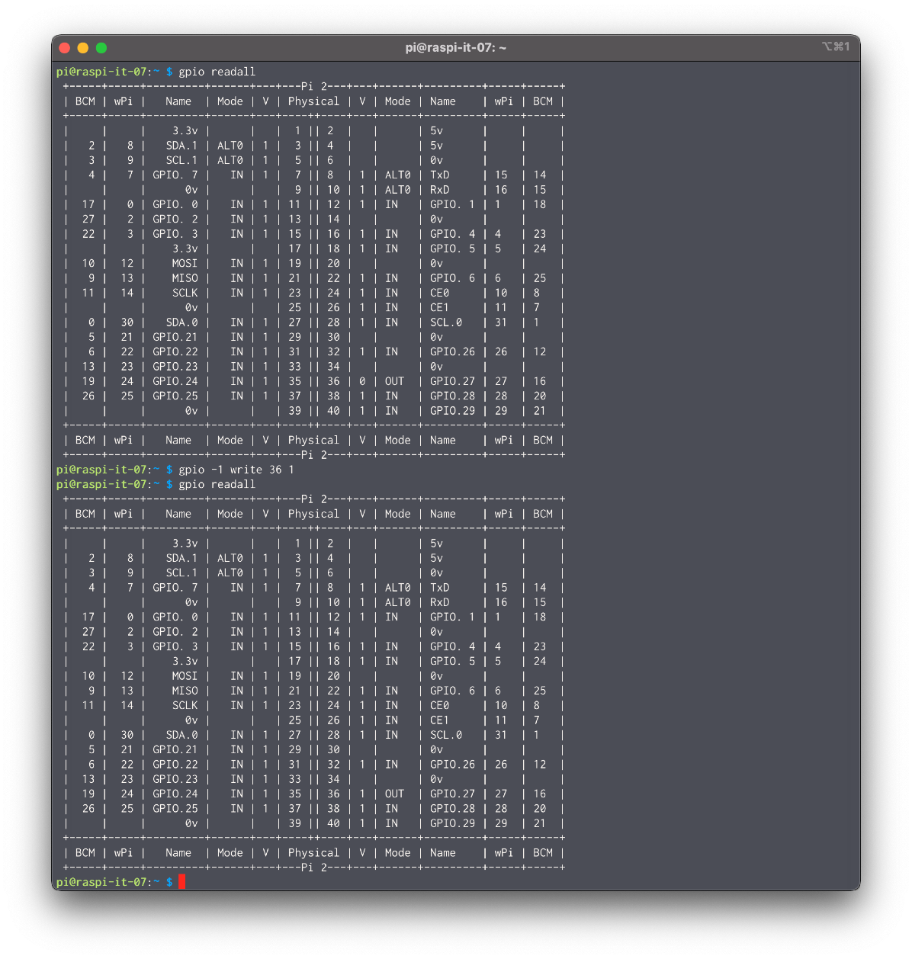Viewport: 912px width, 959px height.
Task: Click the 'Pi 2' label ending the second table
Action: click(x=313, y=868)
